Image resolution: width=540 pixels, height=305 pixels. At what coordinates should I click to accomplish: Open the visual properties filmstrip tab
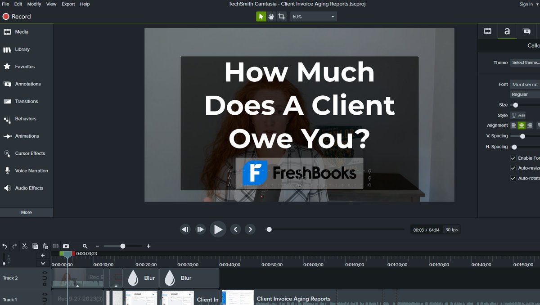coord(487,31)
